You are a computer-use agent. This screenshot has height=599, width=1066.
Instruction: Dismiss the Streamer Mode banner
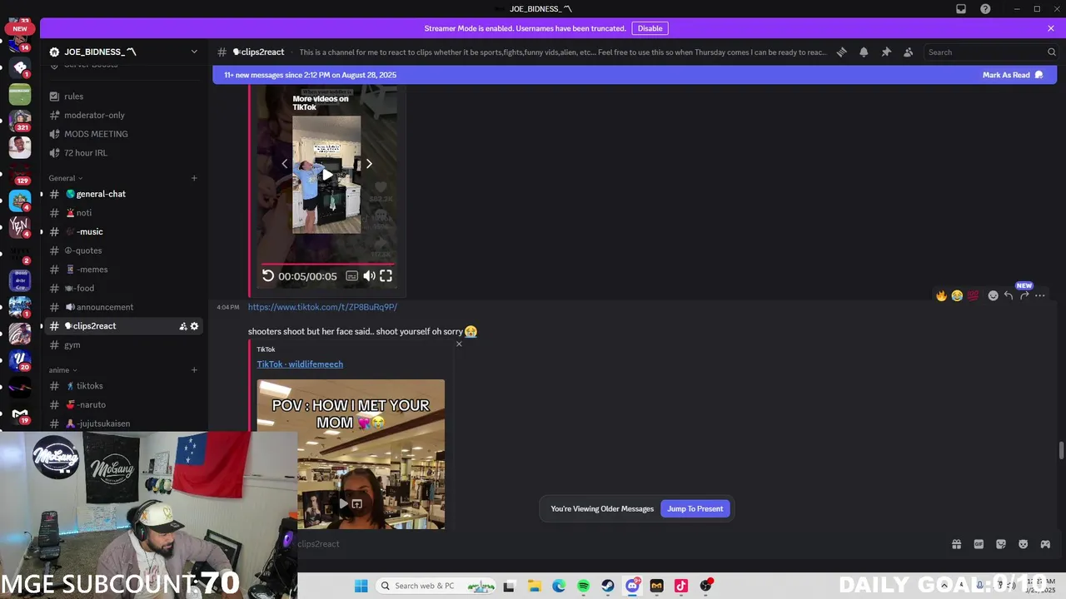pos(1051,28)
